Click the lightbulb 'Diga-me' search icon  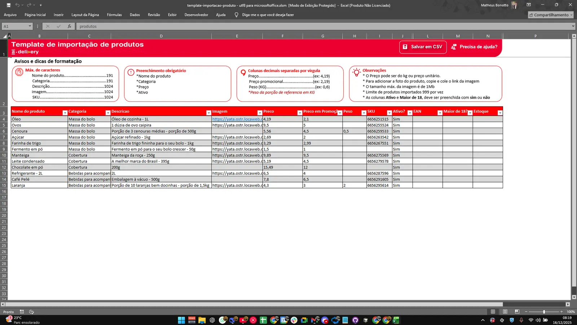click(x=237, y=15)
